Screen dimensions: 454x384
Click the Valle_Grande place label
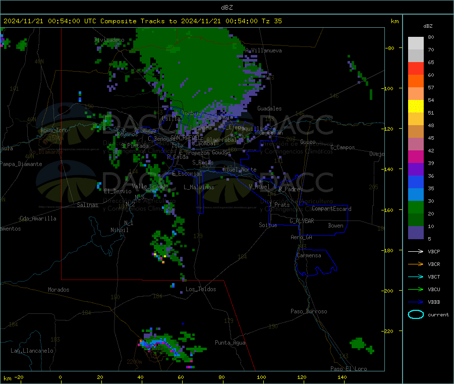pyautogui.click(x=150, y=186)
